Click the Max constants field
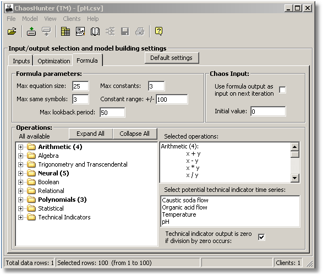 156,86
